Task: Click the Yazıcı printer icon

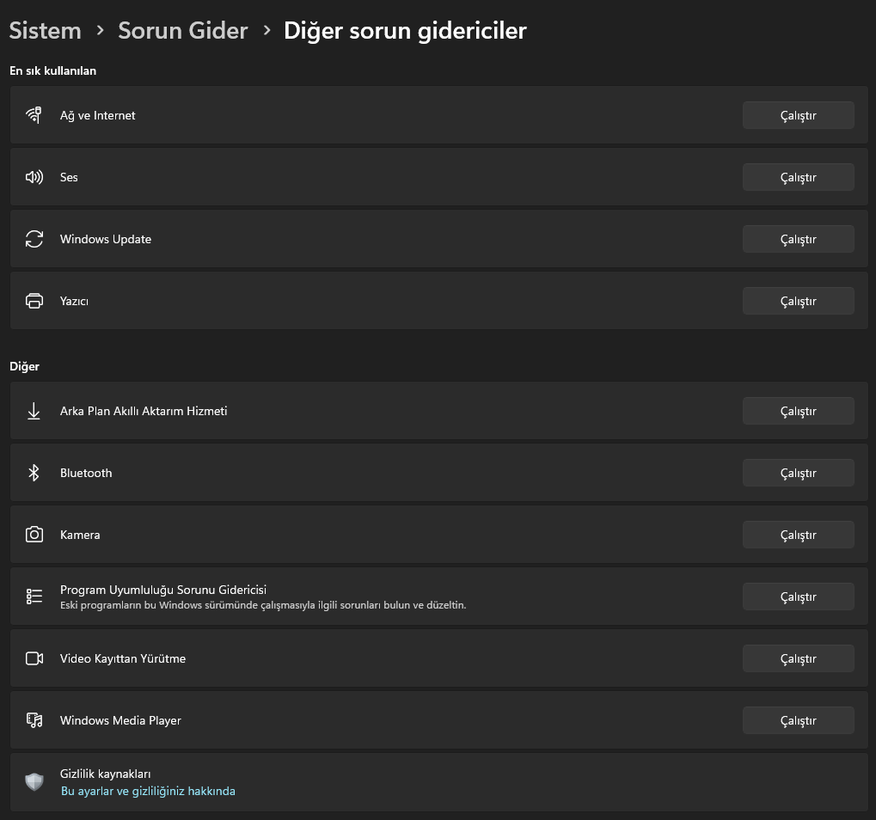Action: [34, 300]
